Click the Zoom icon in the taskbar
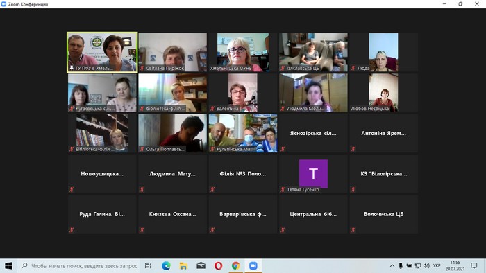 (x=253, y=265)
